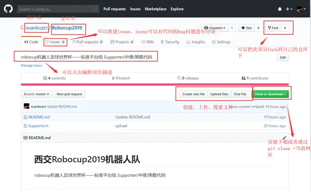Image resolution: width=311 pixels, height=192 pixels.
Task: Expand the Unwatch dropdown
Action: 215,28
